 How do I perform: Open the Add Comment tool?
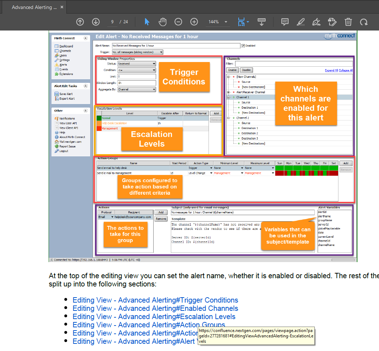coord(285,22)
